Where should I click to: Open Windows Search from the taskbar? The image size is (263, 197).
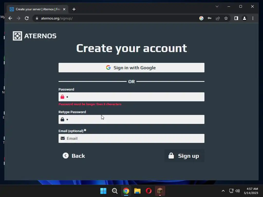pos(115,191)
